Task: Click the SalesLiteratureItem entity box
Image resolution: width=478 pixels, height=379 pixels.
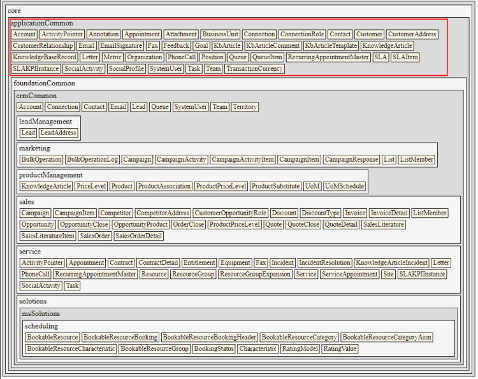Action: point(48,236)
